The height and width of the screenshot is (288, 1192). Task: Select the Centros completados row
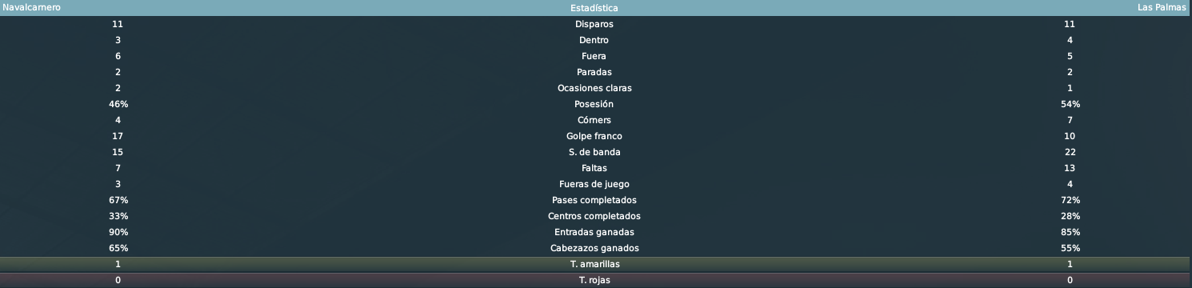(596, 216)
